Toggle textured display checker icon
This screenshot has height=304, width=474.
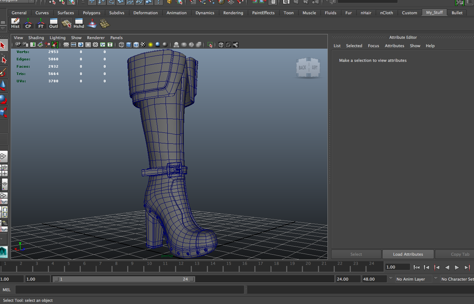143,45
